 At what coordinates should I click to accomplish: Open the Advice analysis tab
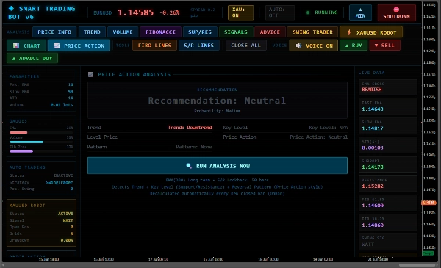270,32
